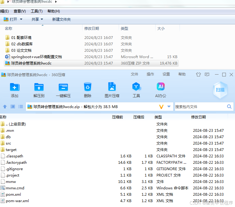This screenshot has width=235, height=207.
Task: Open the 工具 tools icon
Action: [x=136, y=87]
